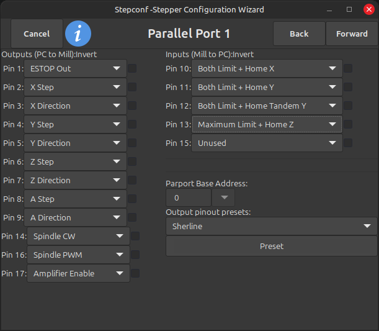This screenshot has width=379, height=331.
Task: Tick invert checkbox beside Pin 13
Action: click(x=348, y=124)
